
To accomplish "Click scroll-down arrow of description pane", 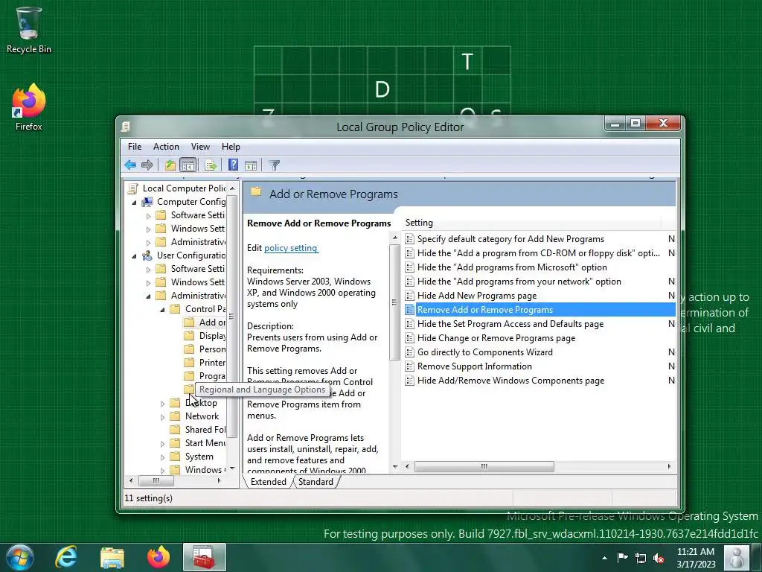I will 395,467.
